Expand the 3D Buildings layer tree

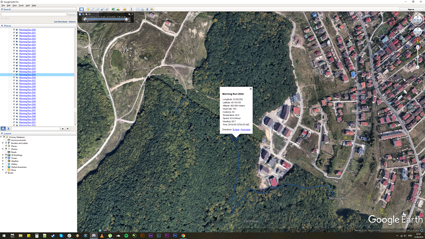click(3, 155)
